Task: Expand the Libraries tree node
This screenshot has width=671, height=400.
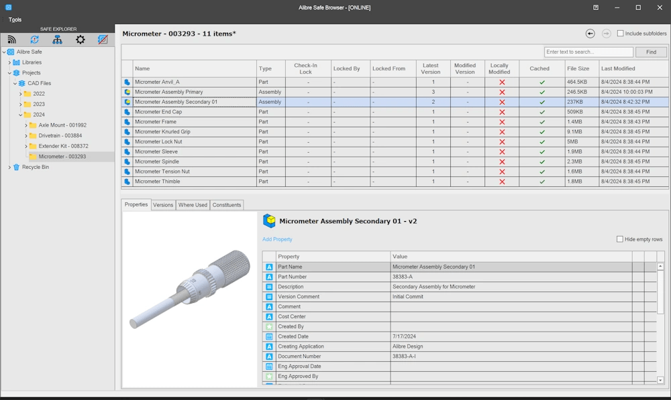Action: tap(9, 62)
